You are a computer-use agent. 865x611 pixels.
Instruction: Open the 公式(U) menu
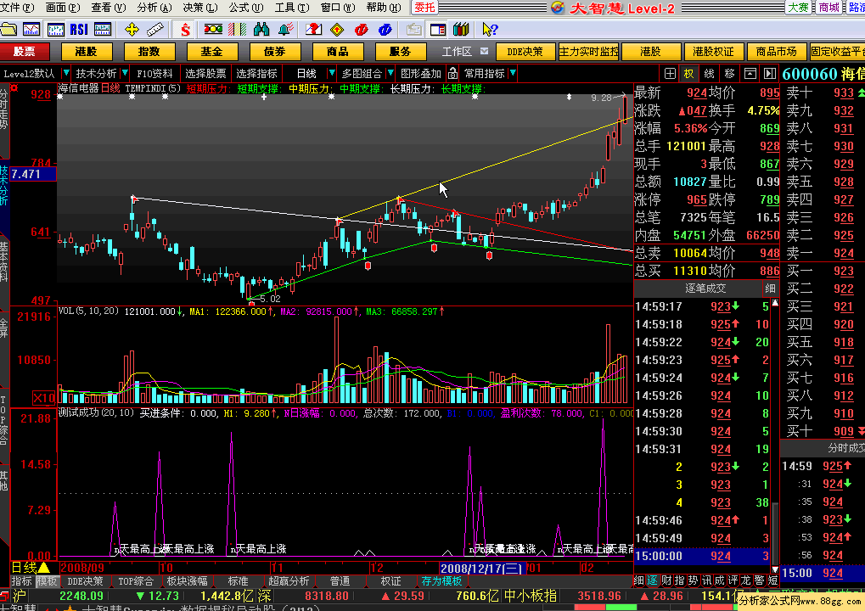pos(246,7)
